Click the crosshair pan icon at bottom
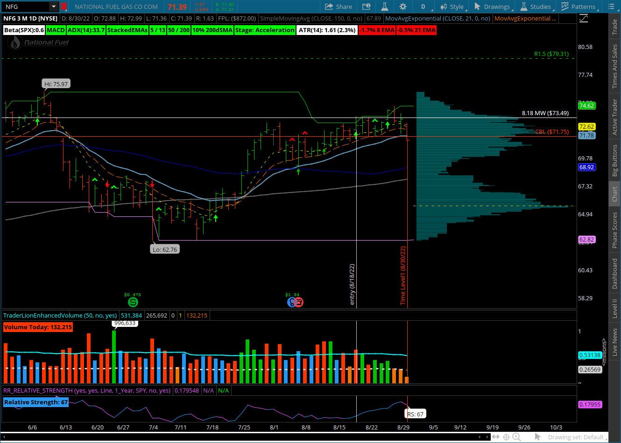The width and height of the screenshot is (621, 443). point(506,437)
